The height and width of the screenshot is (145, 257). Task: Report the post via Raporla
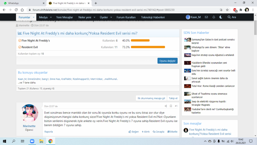pos(49,132)
